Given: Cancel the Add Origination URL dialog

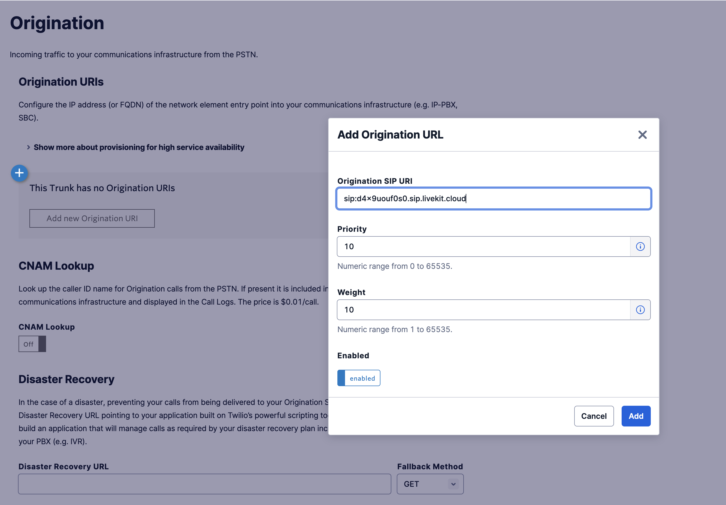Looking at the screenshot, I should point(594,416).
